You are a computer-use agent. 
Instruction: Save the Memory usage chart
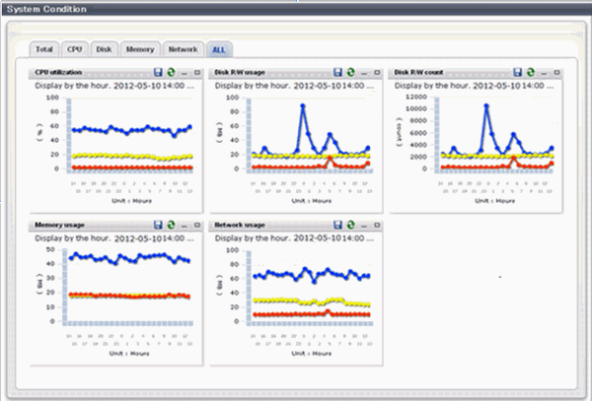157,225
